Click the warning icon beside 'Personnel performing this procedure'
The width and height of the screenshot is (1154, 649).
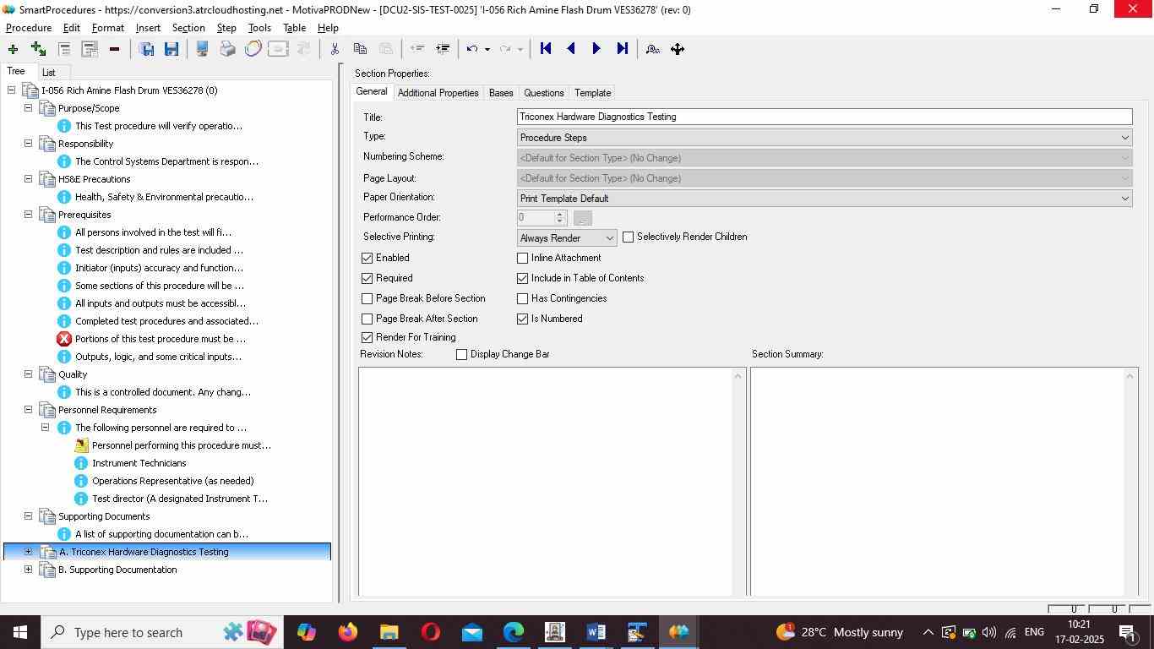tap(81, 445)
